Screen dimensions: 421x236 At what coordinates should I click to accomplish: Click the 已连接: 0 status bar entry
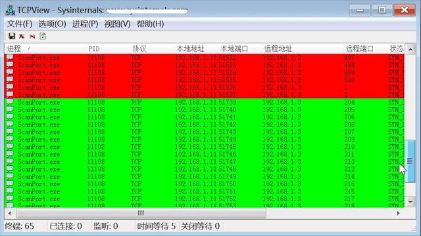tap(66, 226)
